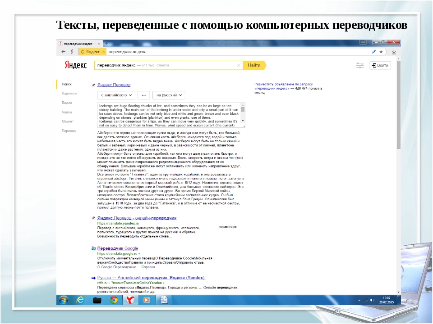Click the Яндекс logo

76,65
